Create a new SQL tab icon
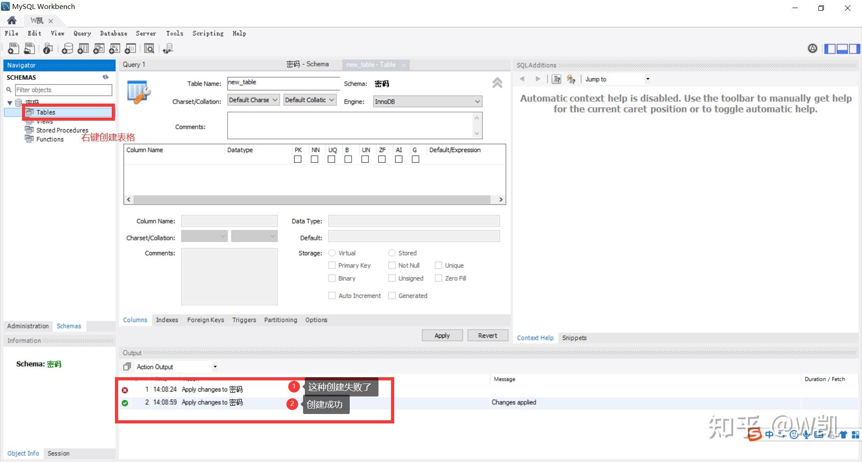Image resolution: width=862 pixels, height=462 pixels. click(13, 48)
